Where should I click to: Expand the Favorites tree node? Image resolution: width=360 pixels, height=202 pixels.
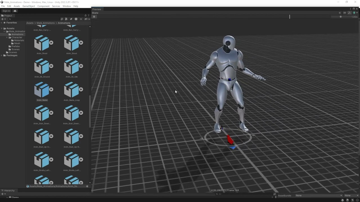[x=2, y=23]
